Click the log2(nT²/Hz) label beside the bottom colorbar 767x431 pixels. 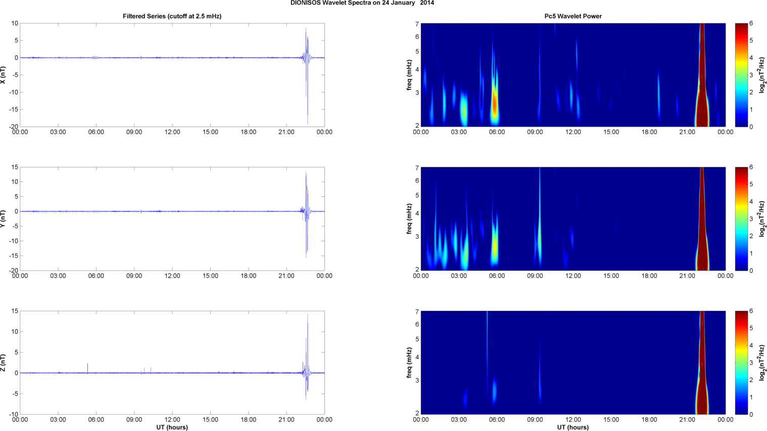(x=762, y=362)
